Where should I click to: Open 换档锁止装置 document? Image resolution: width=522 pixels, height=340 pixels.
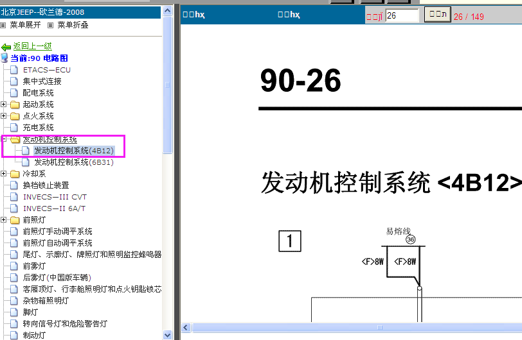[46, 185]
